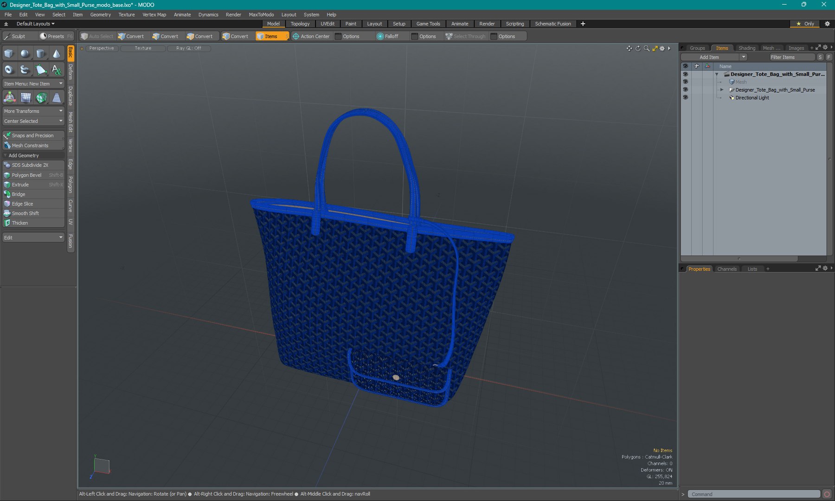The image size is (835, 501).
Task: Select the cylinder primitive tool
Action: tap(41, 54)
